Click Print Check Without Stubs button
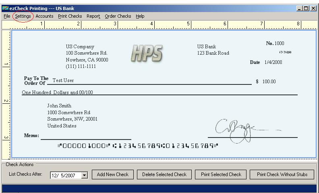Image resolution: width=319 pixels, height=193 pixels. point(282,175)
